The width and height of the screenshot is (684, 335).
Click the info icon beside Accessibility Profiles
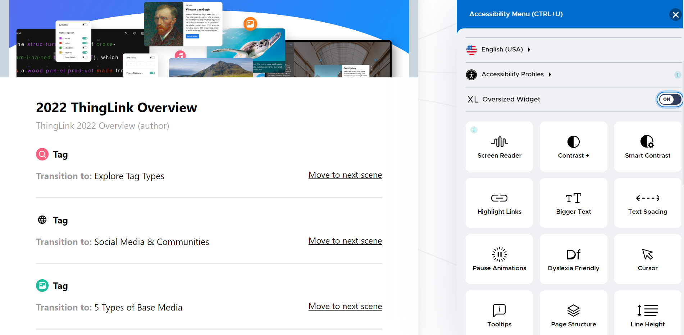tap(678, 75)
